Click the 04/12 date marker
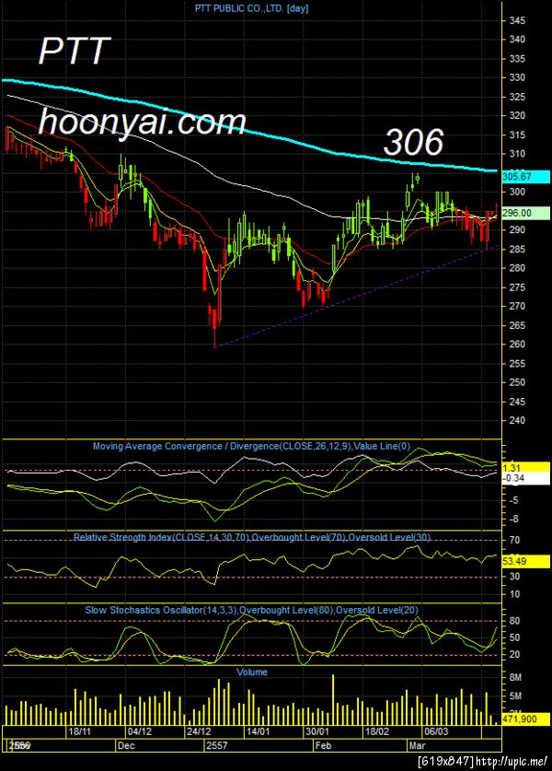Image resolution: width=552 pixels, height=771 pixels. (x=139, y=731)
